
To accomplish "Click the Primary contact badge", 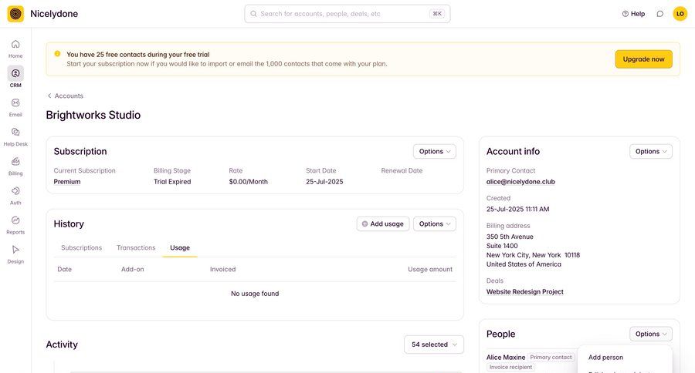I will (551, 357).
